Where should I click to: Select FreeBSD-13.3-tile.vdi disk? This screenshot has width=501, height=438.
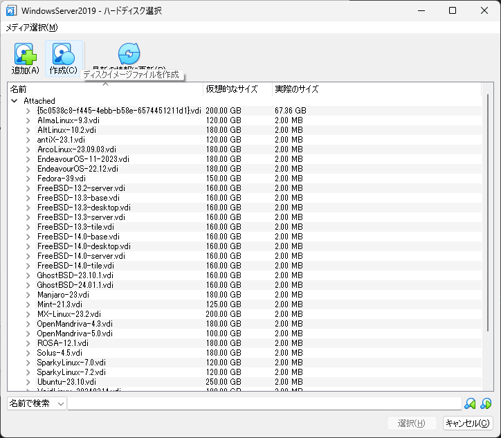75,227
